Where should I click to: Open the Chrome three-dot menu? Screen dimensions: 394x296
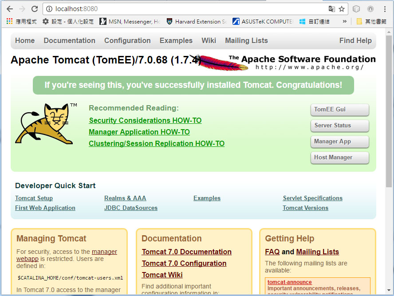click(x=385, y=9)
